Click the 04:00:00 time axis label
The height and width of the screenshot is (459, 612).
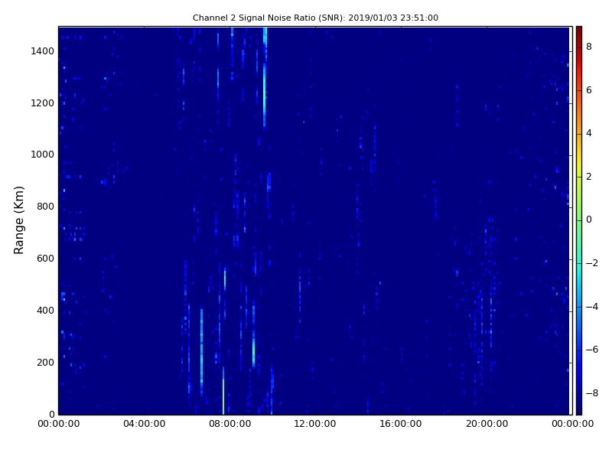pyautogui.click(x=144, y=424)
